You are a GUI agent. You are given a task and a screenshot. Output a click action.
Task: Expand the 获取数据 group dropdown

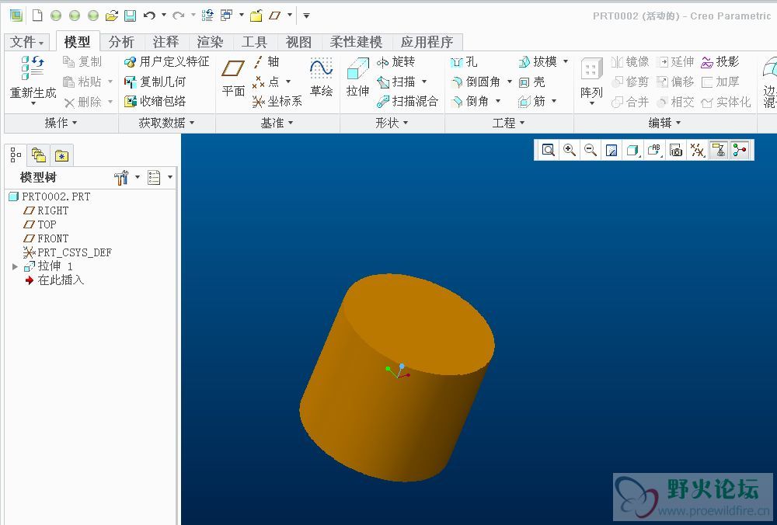[x=166, y=123]
